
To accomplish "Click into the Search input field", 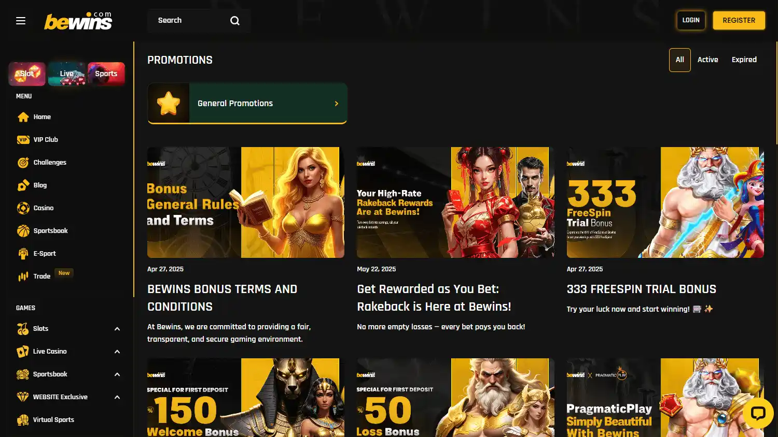I will pos(199,21).
